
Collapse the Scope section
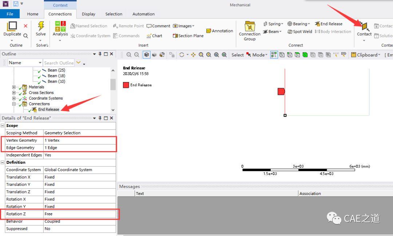point(3,126)
